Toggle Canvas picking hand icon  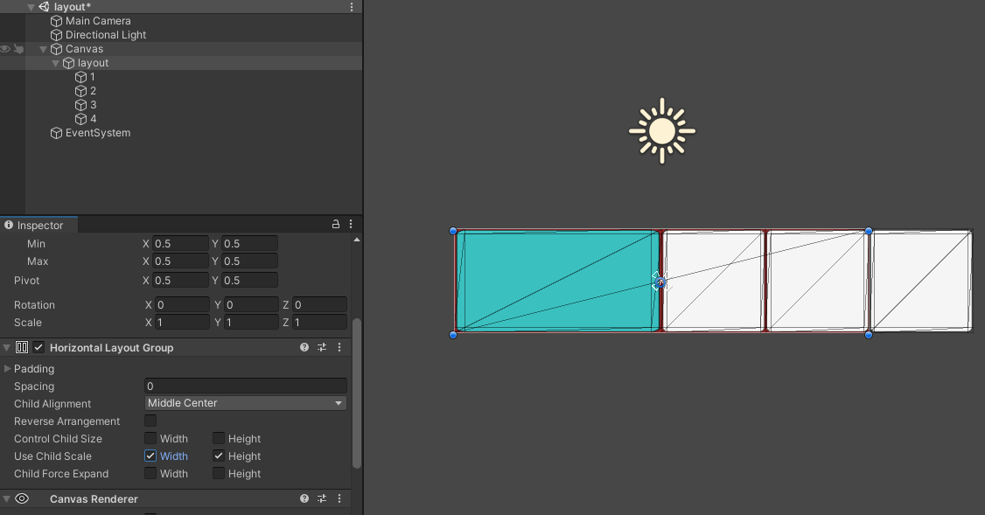pyautogui.click(x=19, y=49)
